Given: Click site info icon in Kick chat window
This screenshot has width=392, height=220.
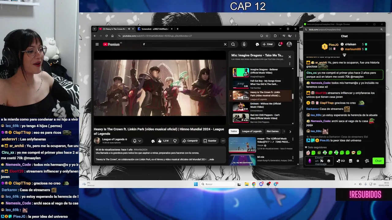Looking at the screenshot, I should coord(306,30).
